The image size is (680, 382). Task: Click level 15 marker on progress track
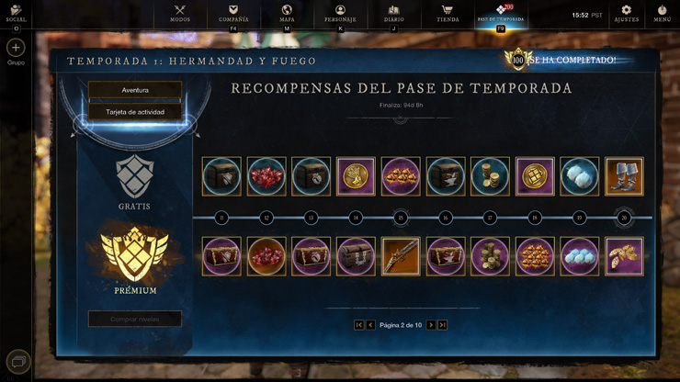click(x=401, y=218)
